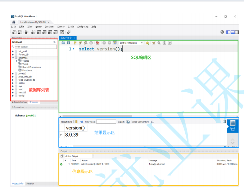Beautify the query with broom icon
The height and width of the screenshot is (187, 244).
[154, 43]
